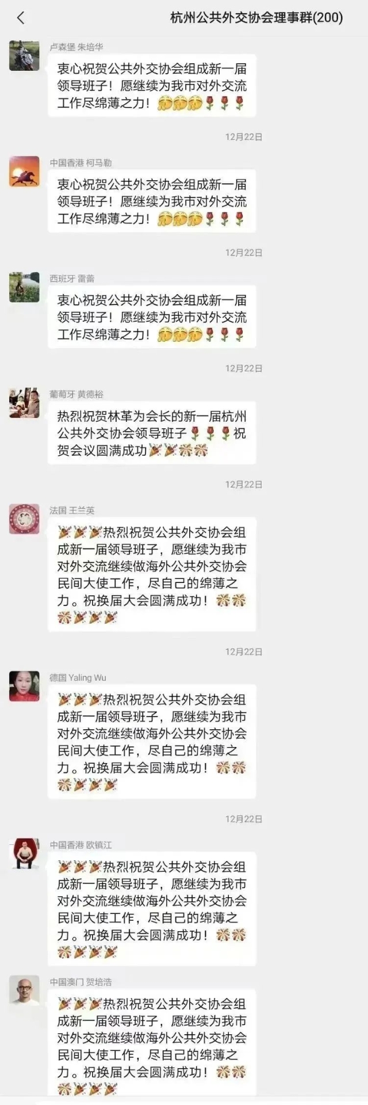Viewport: 368px width, 1105px height.
Task: Open avatar of 葡萄牙 黄德裕
Action: pyautogui.click(x=25, y=403)
